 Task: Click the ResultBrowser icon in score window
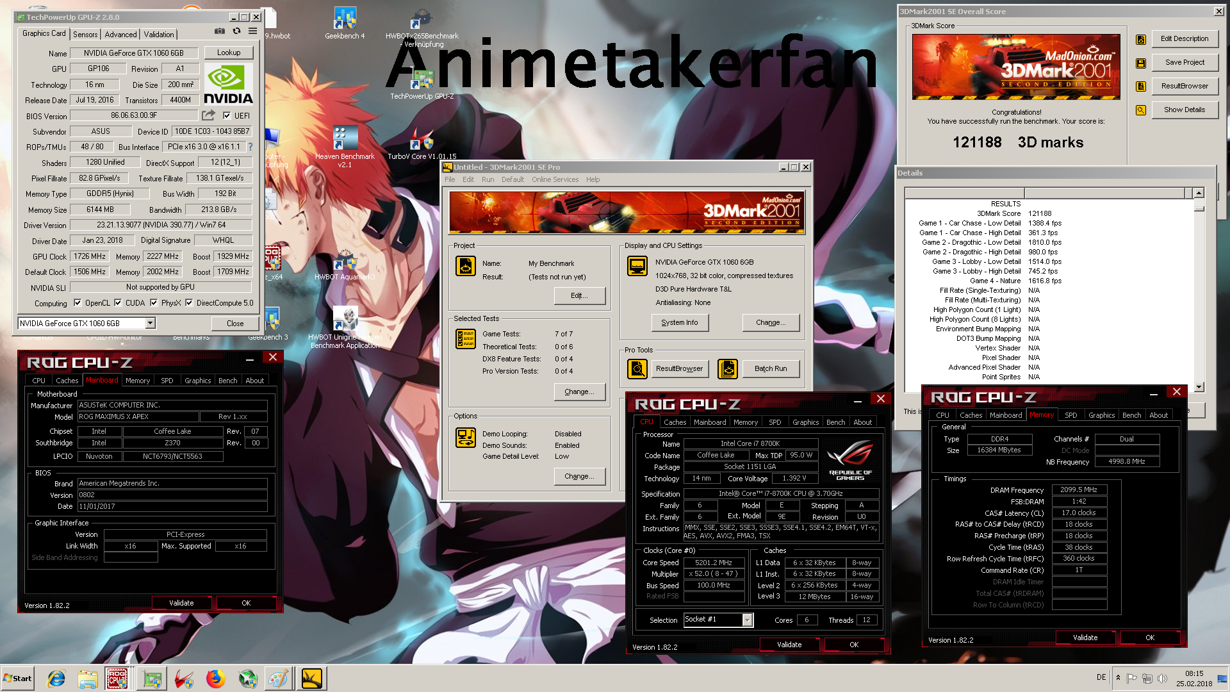tap(1141, 86)
